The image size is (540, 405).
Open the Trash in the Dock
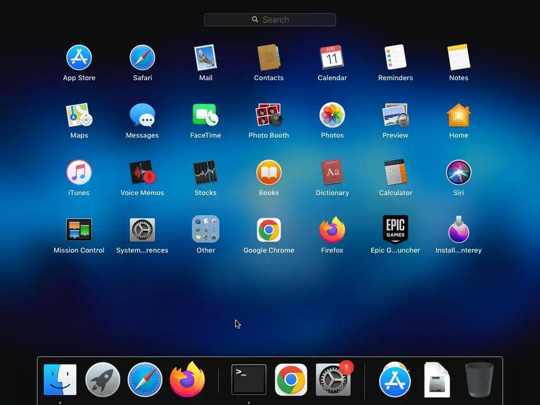(479, 380)
